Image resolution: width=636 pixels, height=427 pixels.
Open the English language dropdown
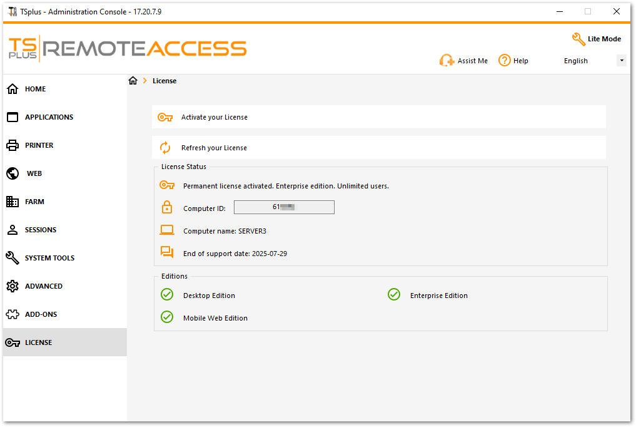[x=621, y=60]
